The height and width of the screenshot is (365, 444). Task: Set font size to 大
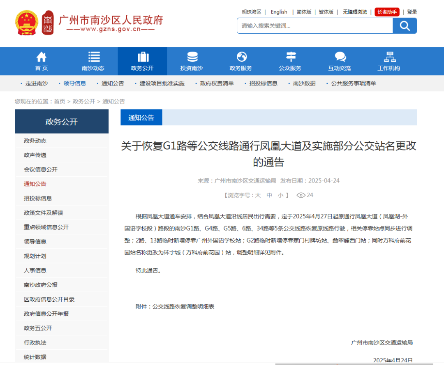click(258, 195)
